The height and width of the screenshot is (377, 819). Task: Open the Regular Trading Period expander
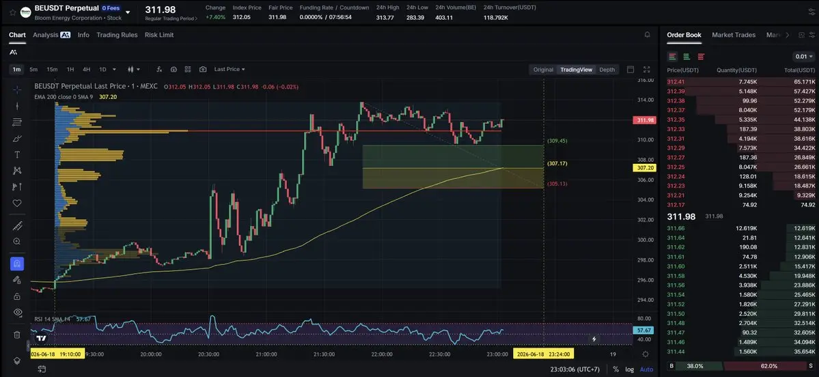[171, 19]
